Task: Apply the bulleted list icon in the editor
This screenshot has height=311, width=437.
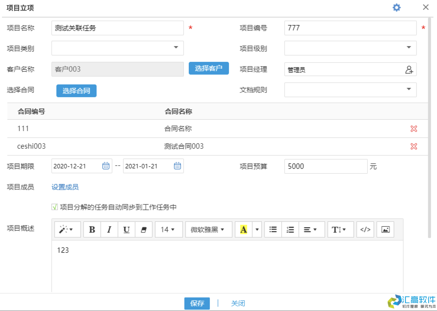Action: (x=273, y=229)
